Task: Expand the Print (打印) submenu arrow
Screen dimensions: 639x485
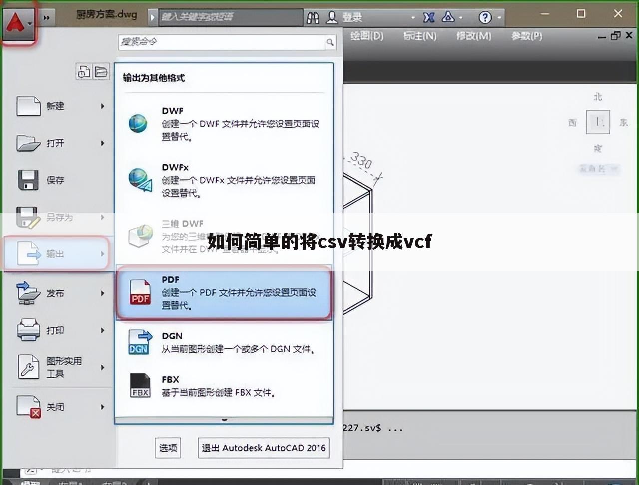Action: coord(103,330)
